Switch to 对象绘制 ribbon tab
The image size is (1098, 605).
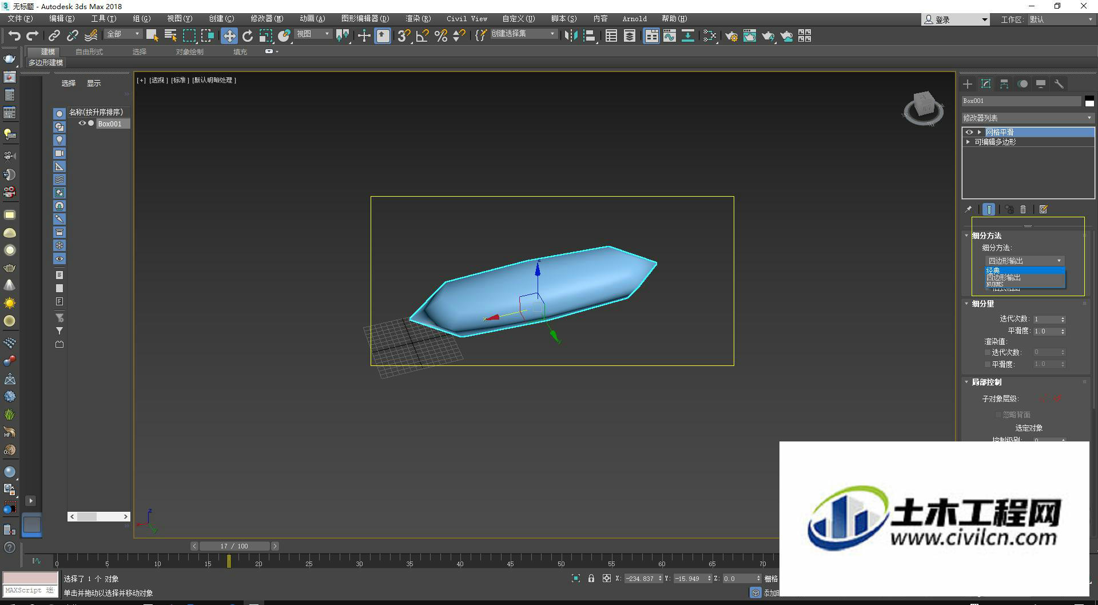(189, 51)
